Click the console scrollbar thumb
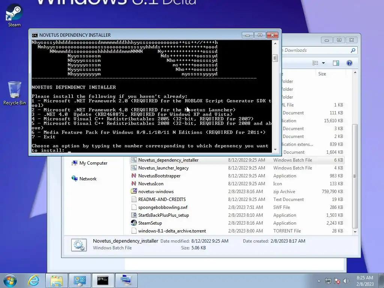The width and height of the screenshot is (384, 288). [275, 58]
